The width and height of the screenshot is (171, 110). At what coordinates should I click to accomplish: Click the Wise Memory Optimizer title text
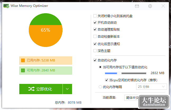coord(29,6)
